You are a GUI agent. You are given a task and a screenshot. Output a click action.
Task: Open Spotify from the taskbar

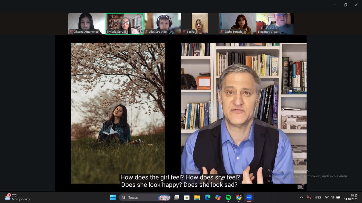click(x=228, y=197)
